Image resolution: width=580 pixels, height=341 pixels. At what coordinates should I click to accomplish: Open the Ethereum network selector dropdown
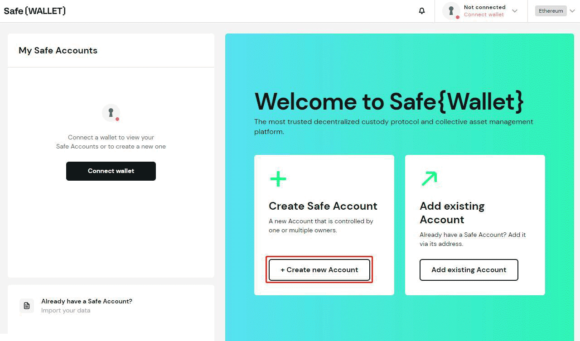pyautogui.click(x=551, y=10)
